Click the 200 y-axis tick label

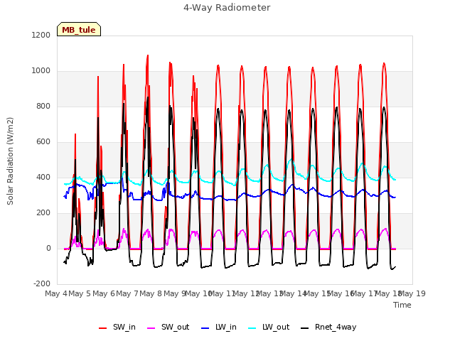tap(43, 213)
